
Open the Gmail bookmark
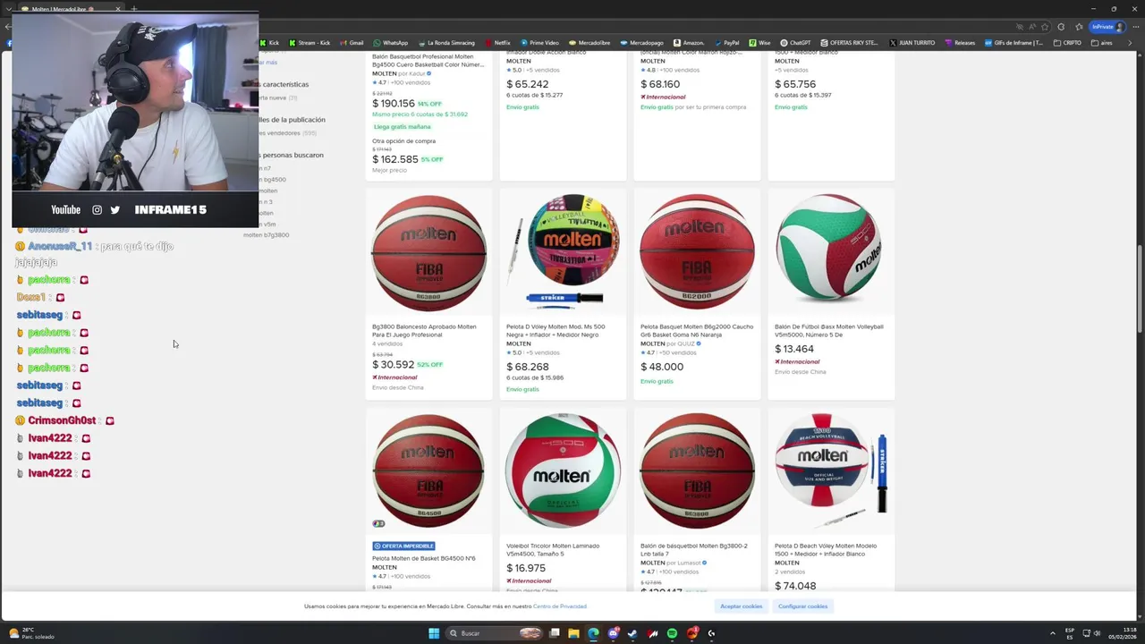351,42
